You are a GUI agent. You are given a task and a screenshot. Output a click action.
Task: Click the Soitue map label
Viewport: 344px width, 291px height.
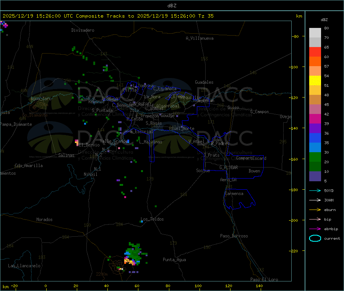pos(203,171)
